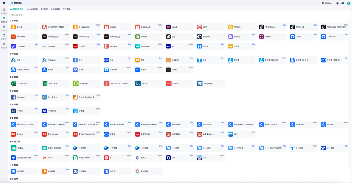The image size is (352, 183).
Task: Choose the 节假日 data card
Action: coord(117,171)
